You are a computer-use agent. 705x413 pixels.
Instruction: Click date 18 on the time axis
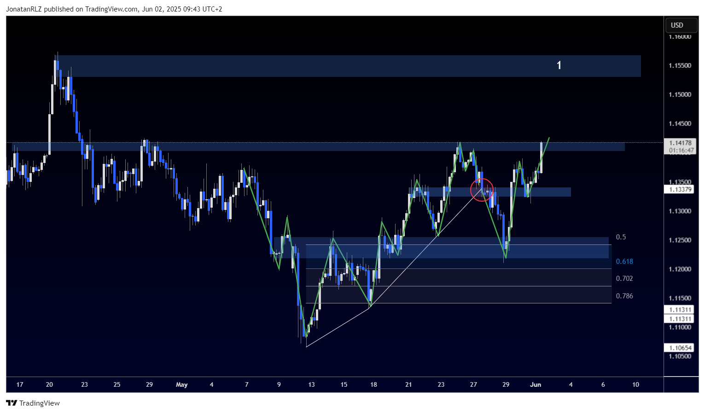tap(373, 384)
